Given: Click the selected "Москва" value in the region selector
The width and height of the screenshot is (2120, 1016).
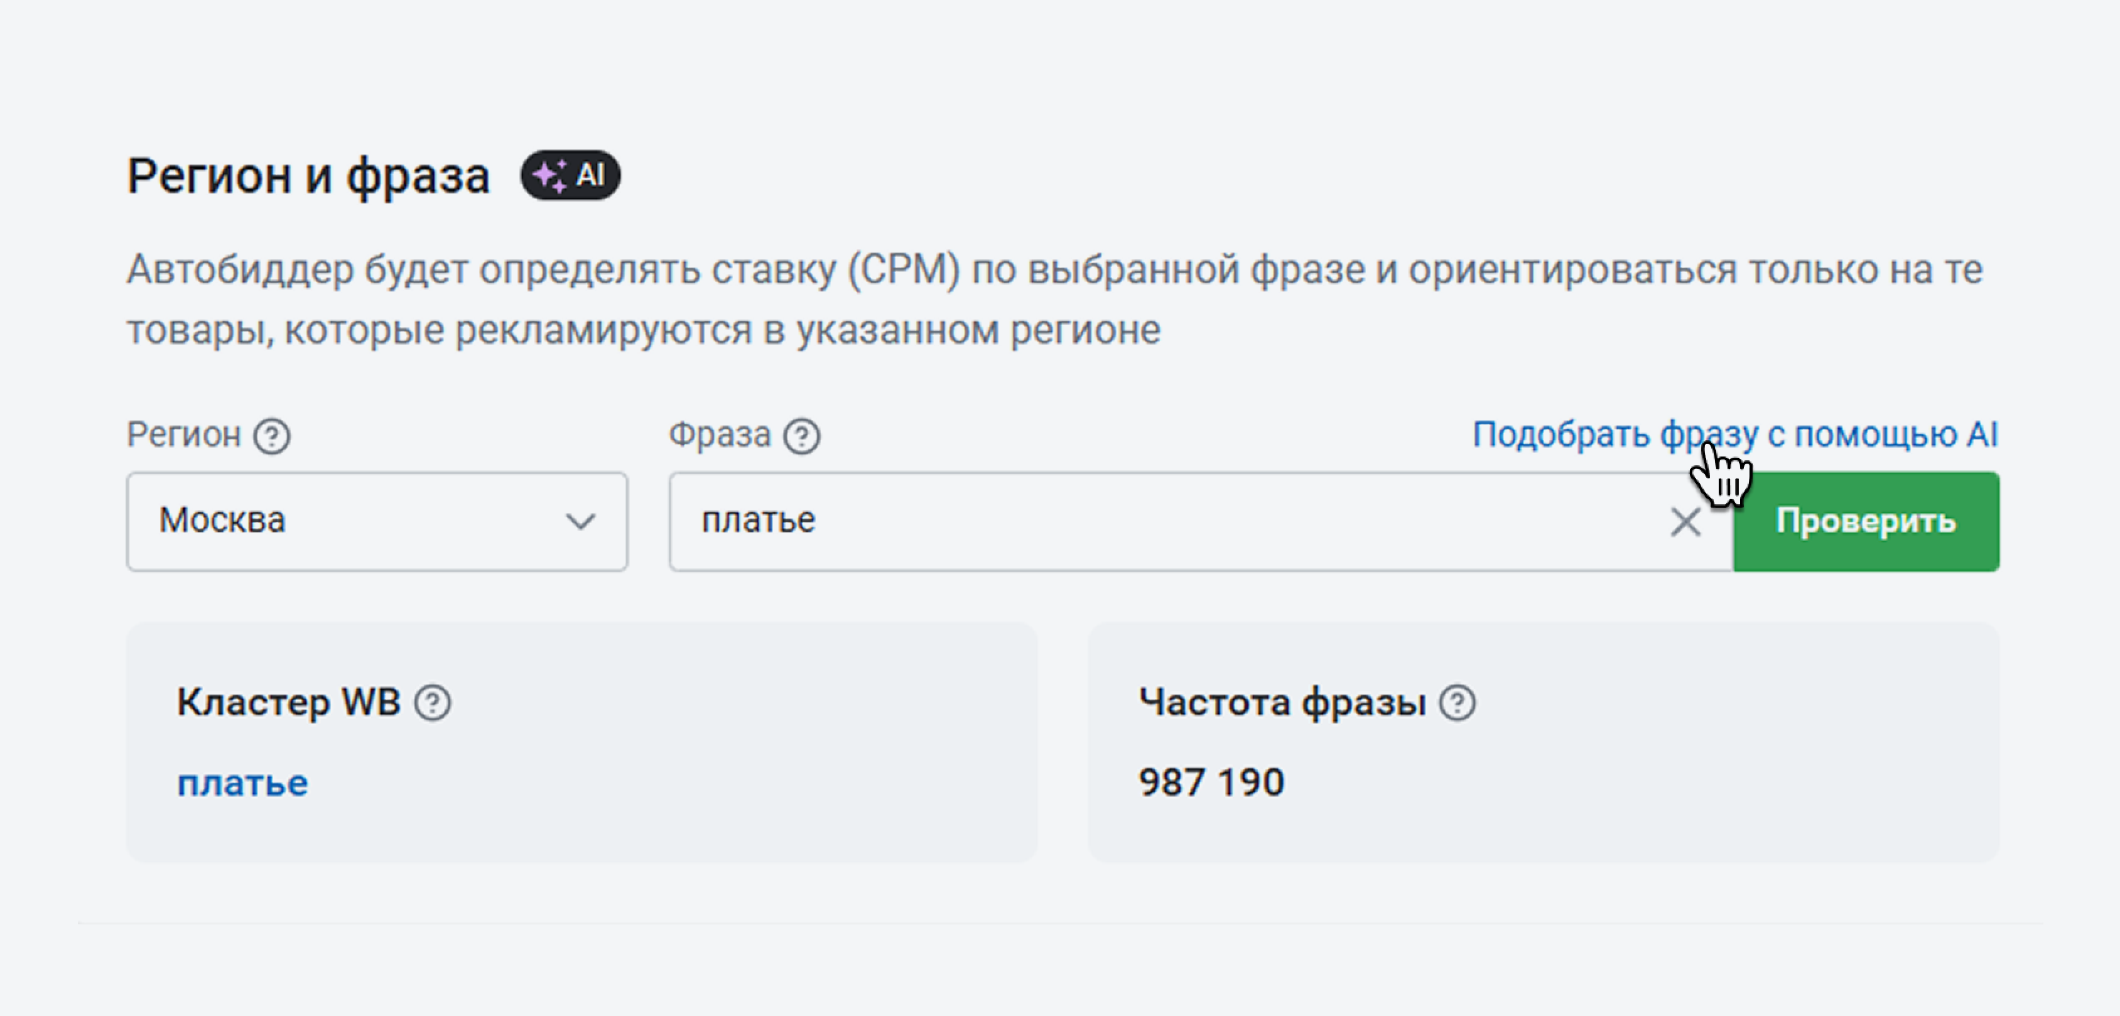Looking at the screenshot, I should pos(222,520).
